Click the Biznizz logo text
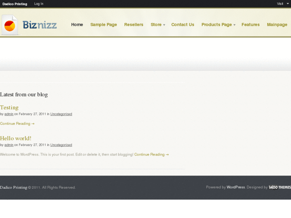 [40, 25]
